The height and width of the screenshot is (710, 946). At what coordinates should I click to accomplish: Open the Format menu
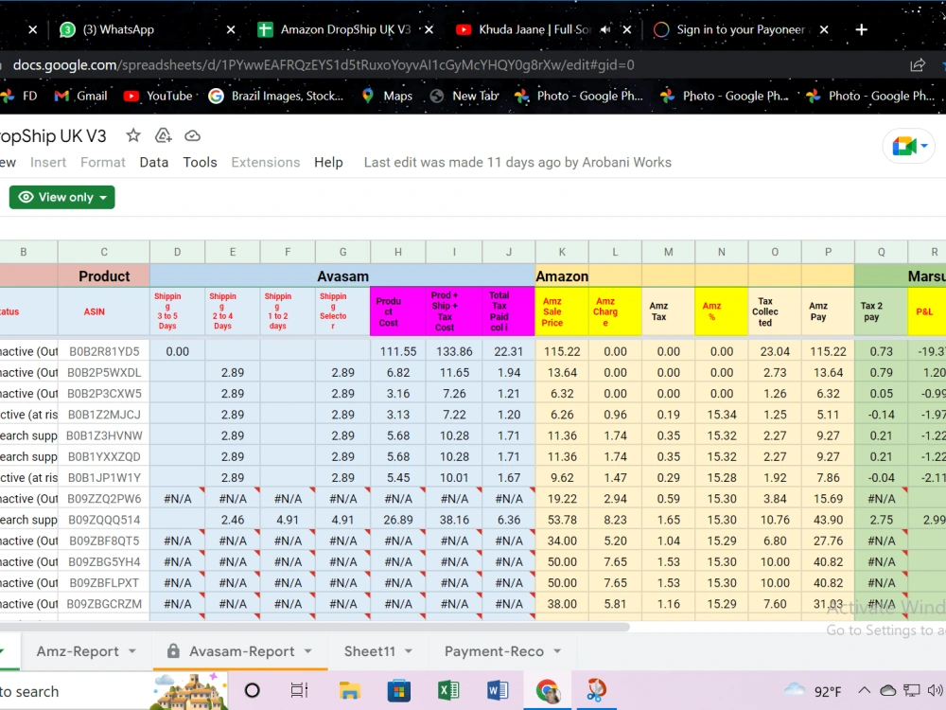pyautogui.click(x=102, y=163)
